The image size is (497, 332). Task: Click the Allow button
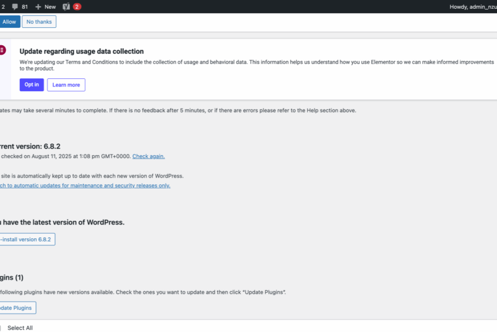[x=10, y=21]
